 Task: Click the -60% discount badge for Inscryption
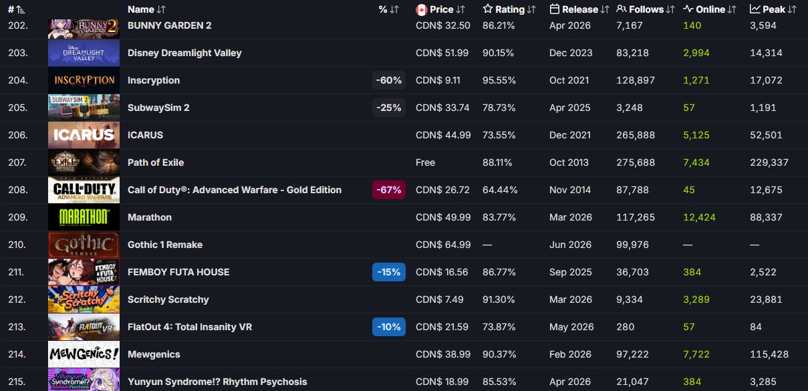[x=389, y=80]
